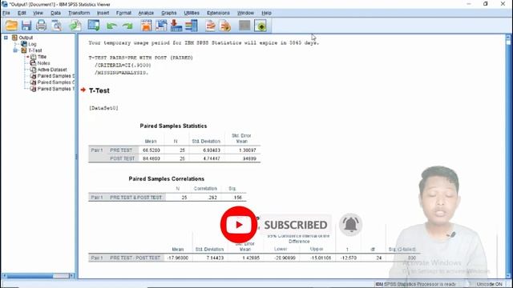This screenshot has width=513, height=288.
Task: Click POST TEST mean value 84.4800
Action: (x=151, y=158)
